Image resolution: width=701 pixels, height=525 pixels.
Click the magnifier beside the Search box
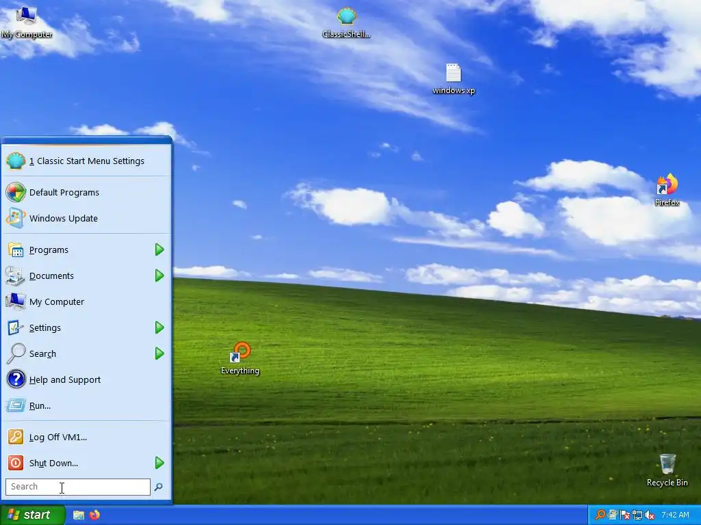click(x=158, y=487)
